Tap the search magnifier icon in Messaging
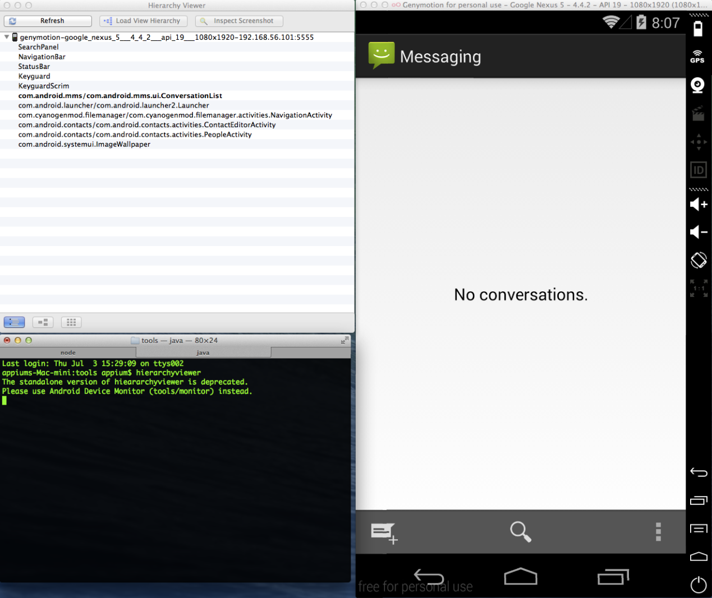The height and width of the screenshot is (598, 712). point(521,532)
